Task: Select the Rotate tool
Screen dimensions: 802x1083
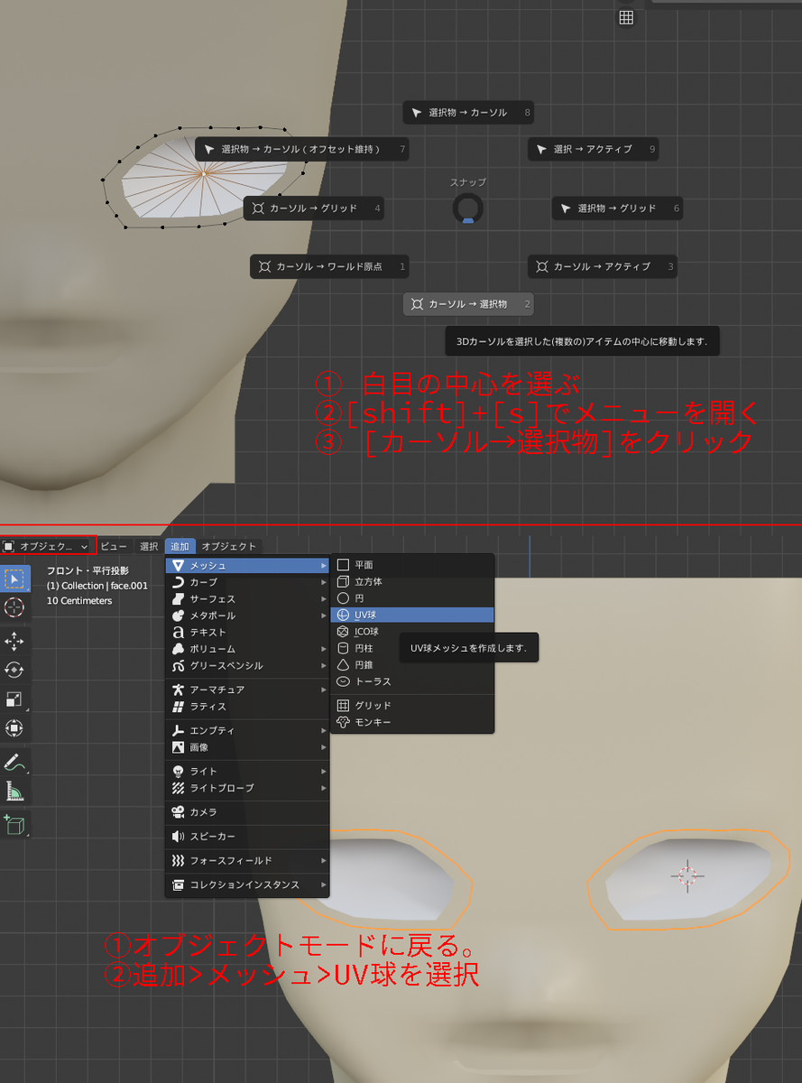Action: pos(14,669)
